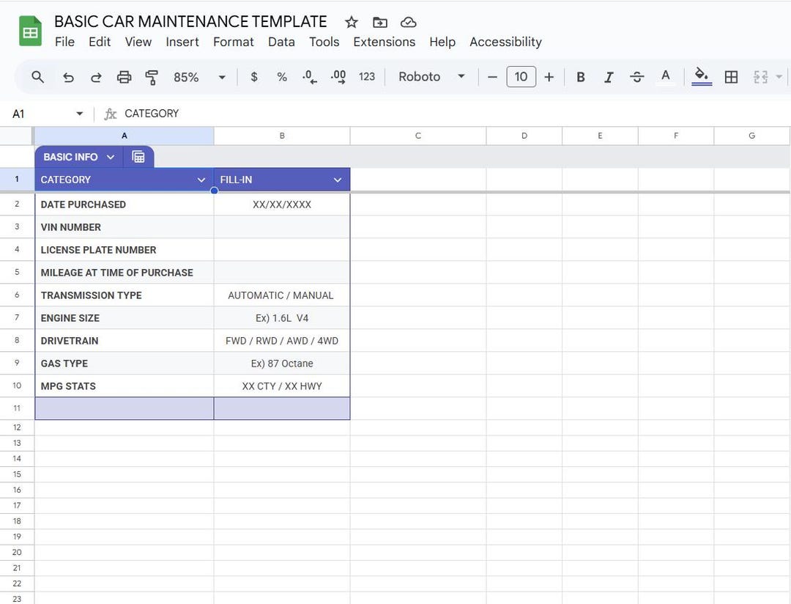Open the borders tool
Screen dimensions: 791x604
[x=731, y=77]
